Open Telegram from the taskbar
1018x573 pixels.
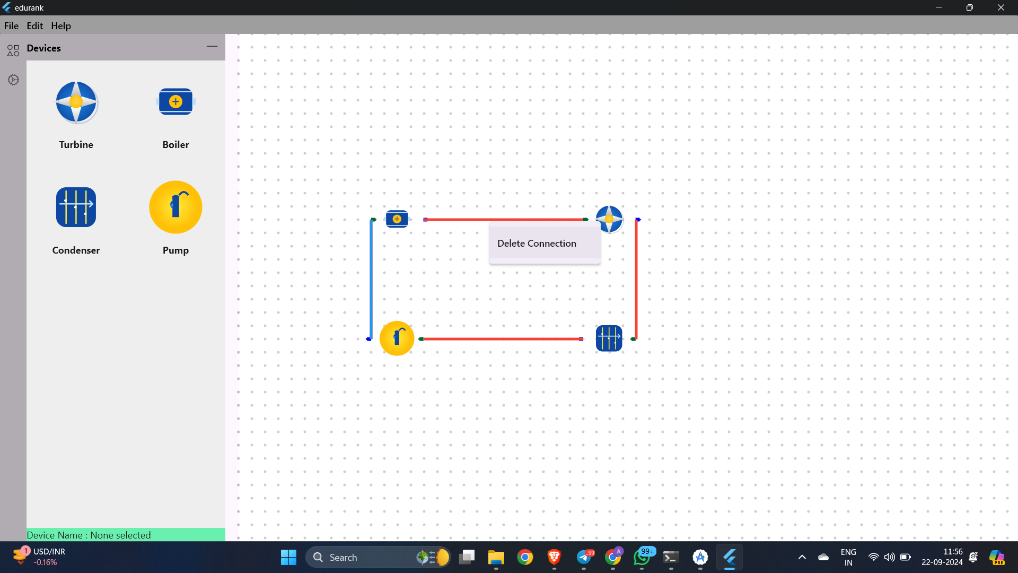click(x=584, y=557)
